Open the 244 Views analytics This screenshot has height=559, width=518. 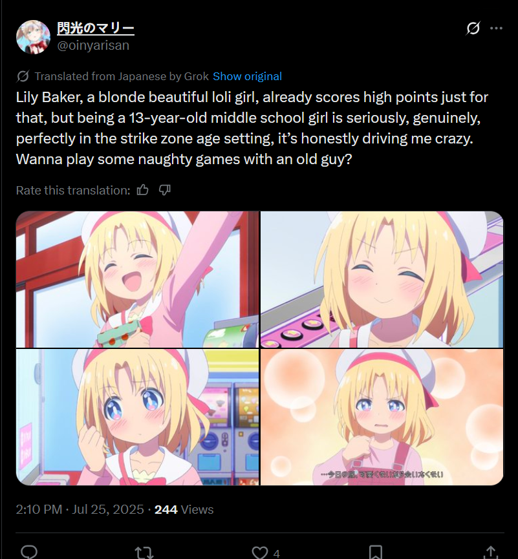(x=184, y=509)
